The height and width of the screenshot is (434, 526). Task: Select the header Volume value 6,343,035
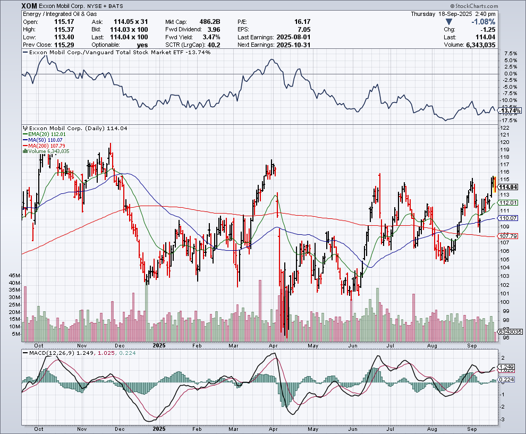pos(481,45)
